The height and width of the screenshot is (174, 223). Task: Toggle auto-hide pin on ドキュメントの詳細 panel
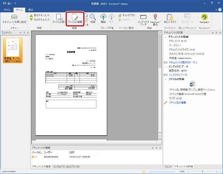(x=217, y=32)
